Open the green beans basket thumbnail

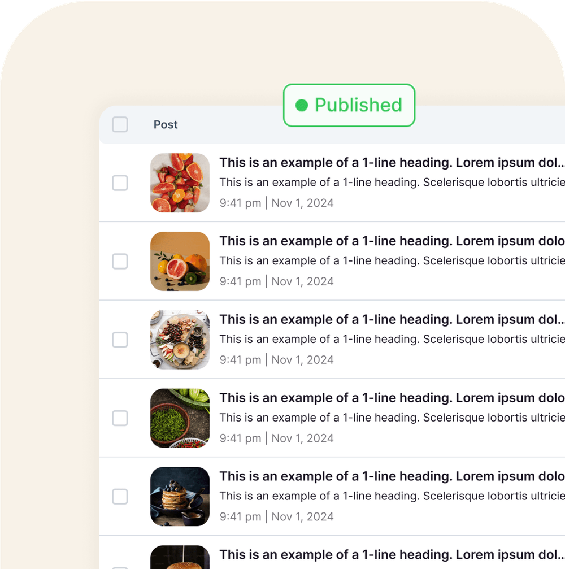coord(180,418)
